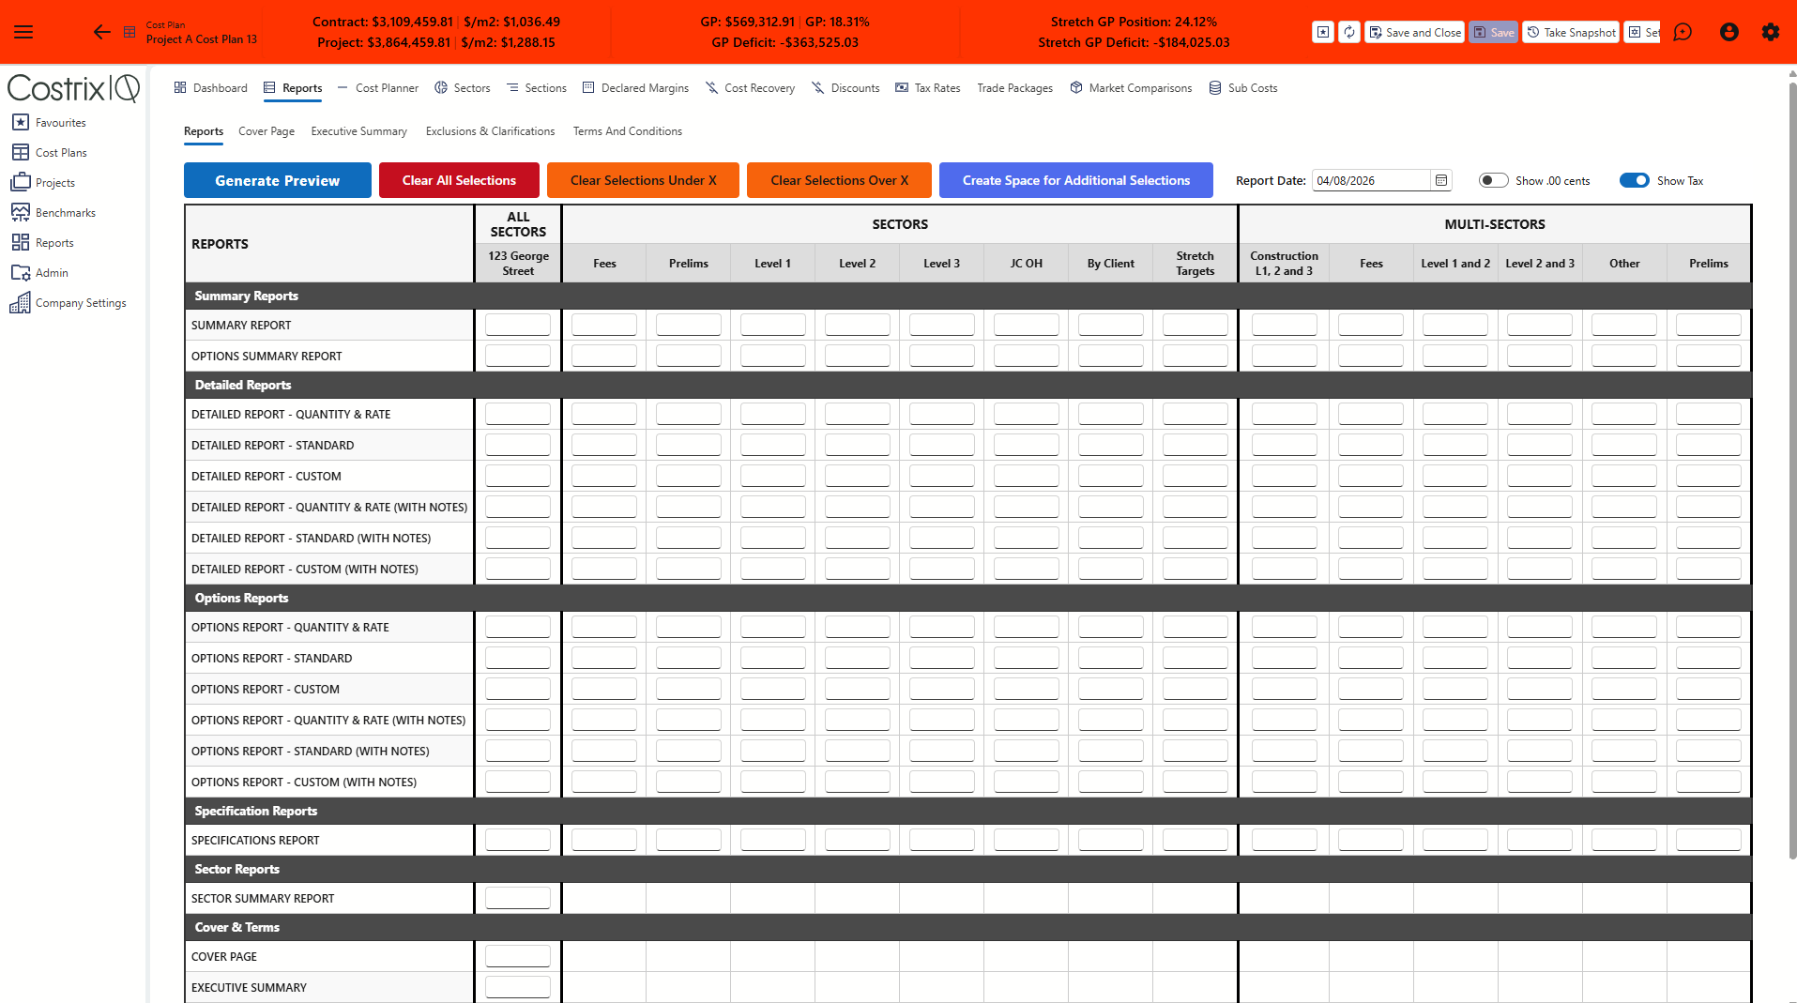Switch to the Discounts tab
This screenshot has height=1003, width=1797.
tap(845, 88)
